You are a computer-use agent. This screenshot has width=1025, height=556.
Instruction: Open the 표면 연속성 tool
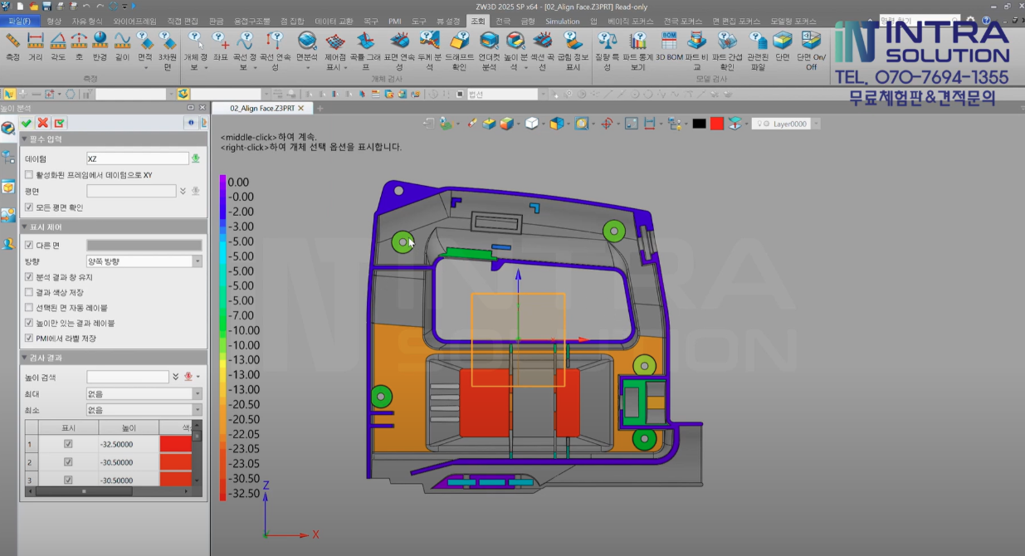[398, 50]
